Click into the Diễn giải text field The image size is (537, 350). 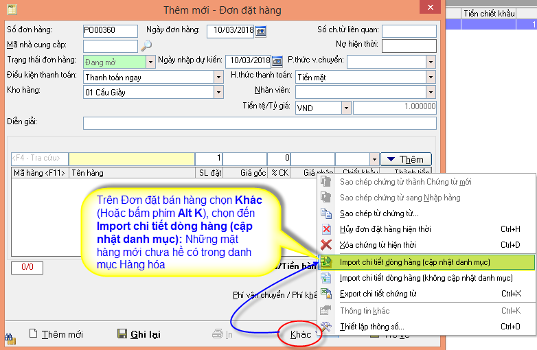[259, 124]
